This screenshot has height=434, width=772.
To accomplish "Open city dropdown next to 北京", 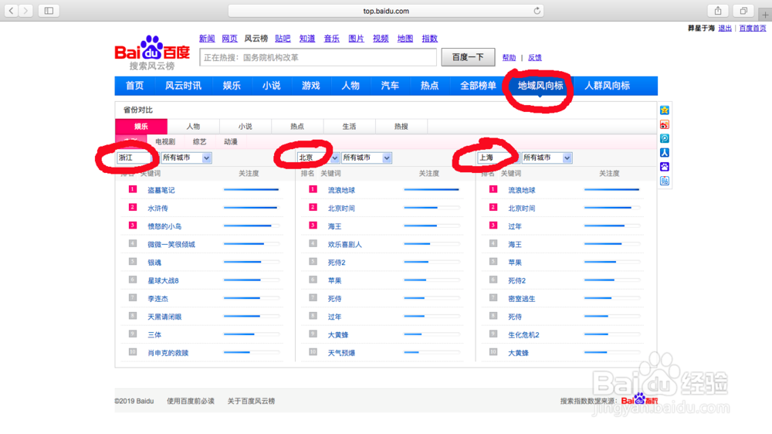I will tap(367, 158).
